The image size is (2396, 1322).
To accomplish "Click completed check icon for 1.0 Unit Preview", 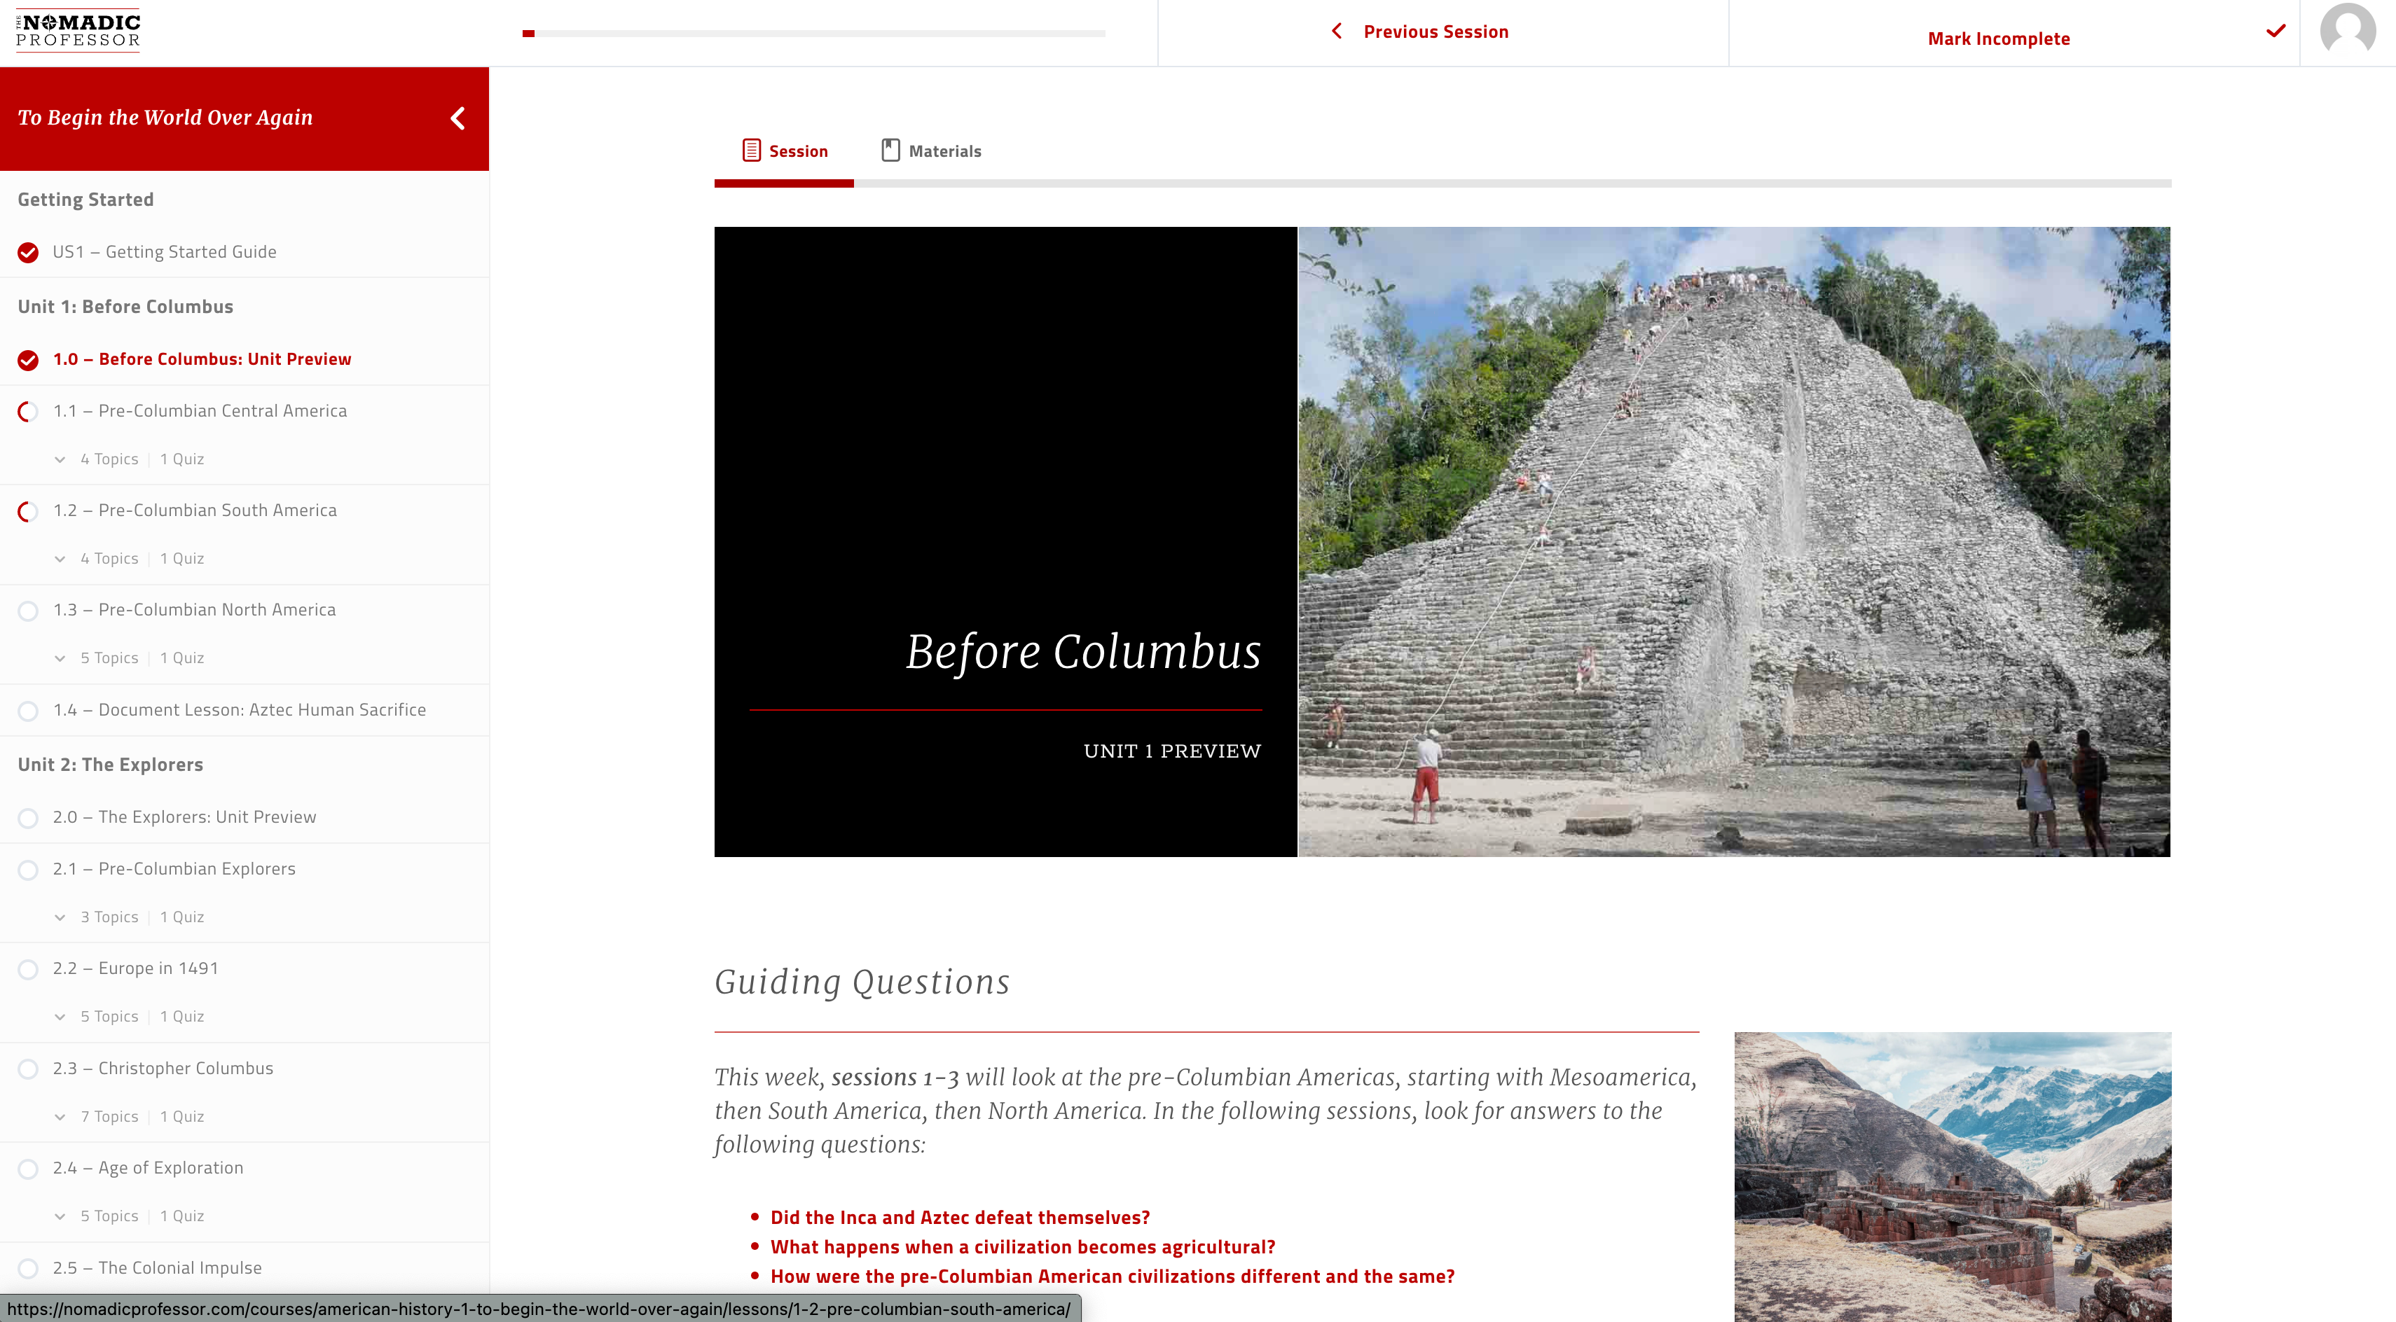I will tap(29, 360).
